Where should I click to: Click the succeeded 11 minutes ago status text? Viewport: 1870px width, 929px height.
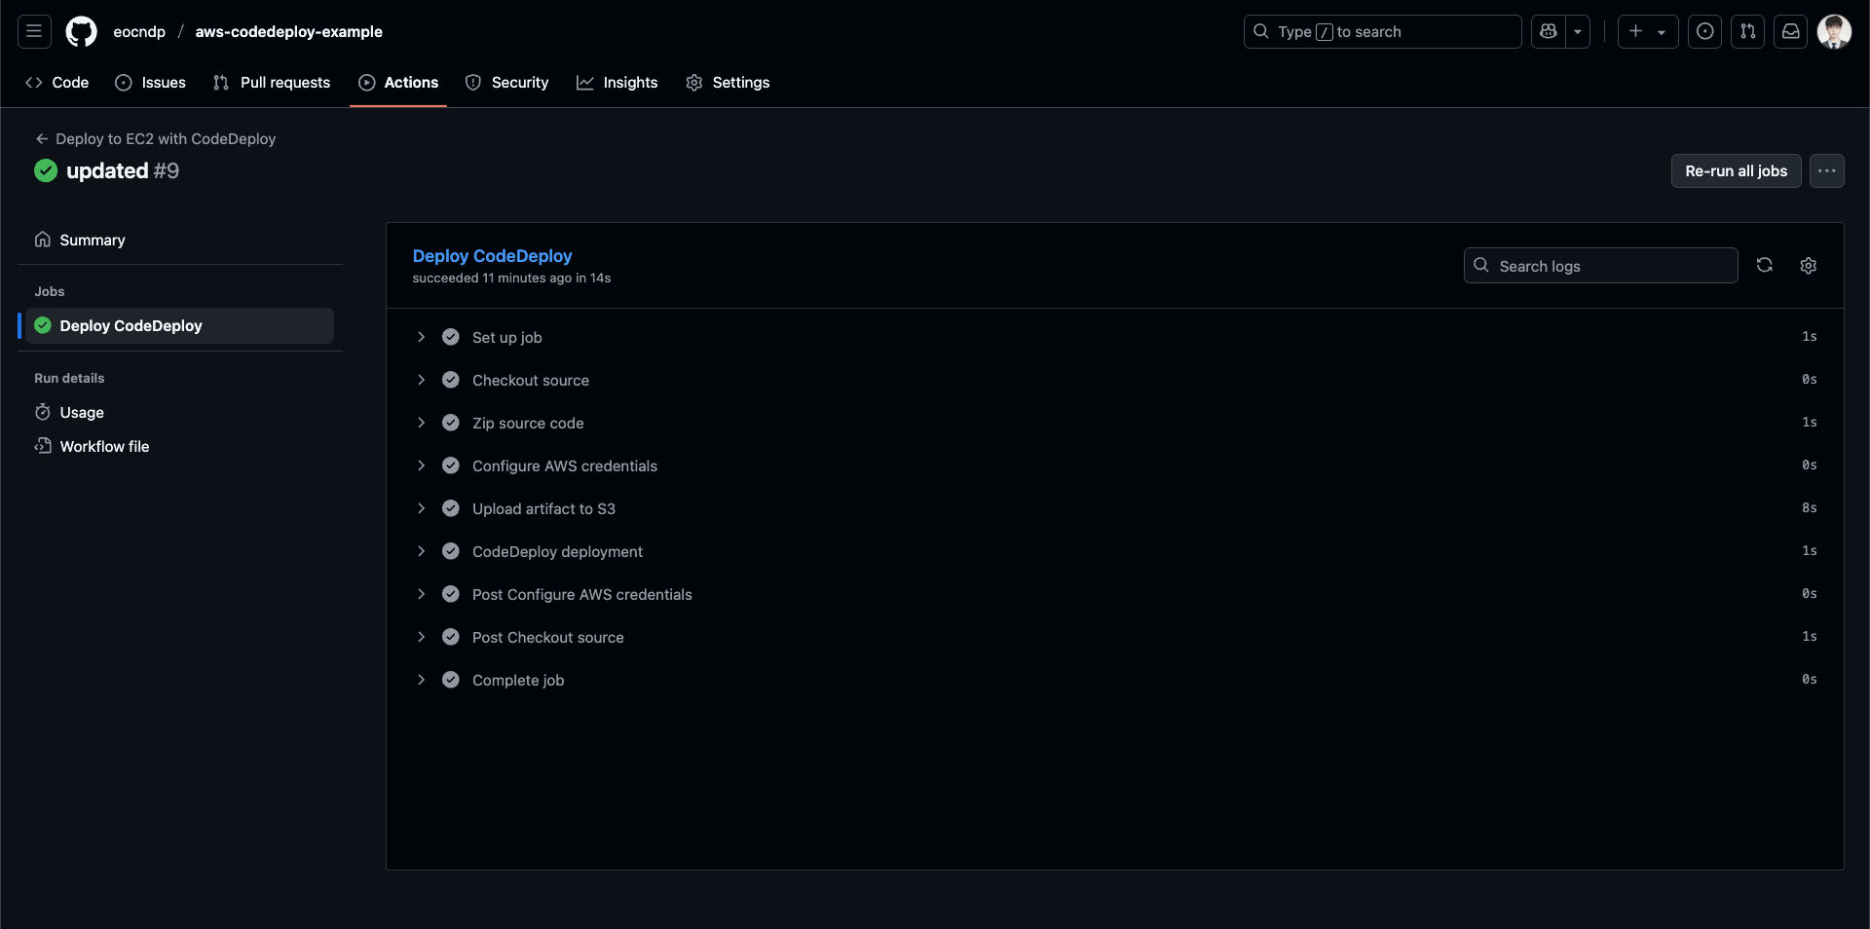pyautogui.click(x=511, y=279)
